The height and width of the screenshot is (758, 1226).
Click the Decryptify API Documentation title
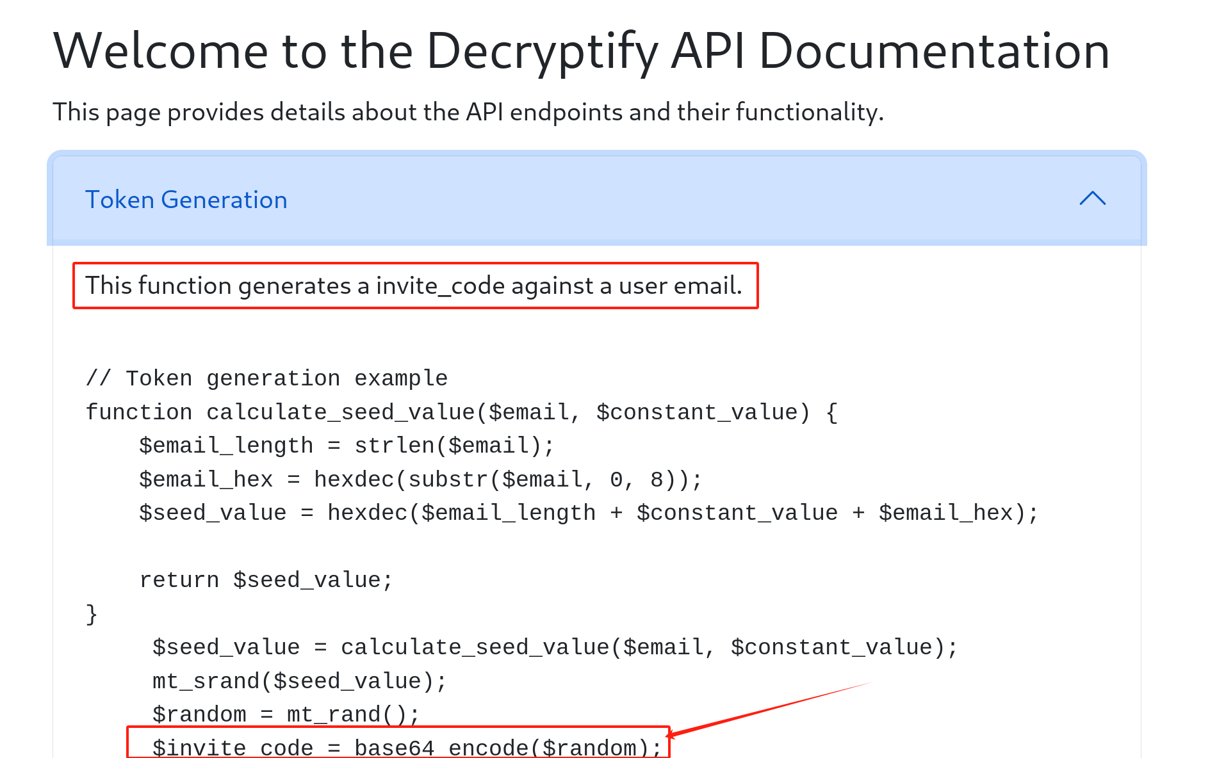point(581,51)
